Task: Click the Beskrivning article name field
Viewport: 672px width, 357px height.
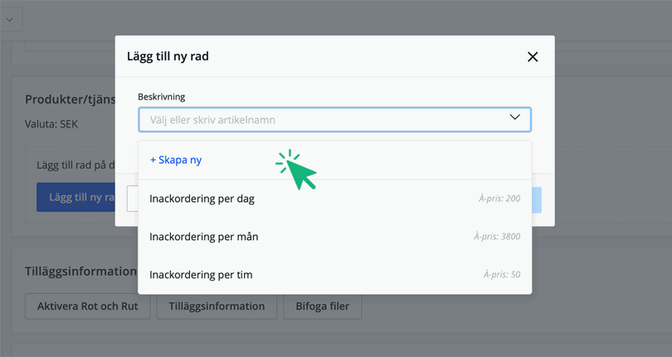Action: (324, 119)
